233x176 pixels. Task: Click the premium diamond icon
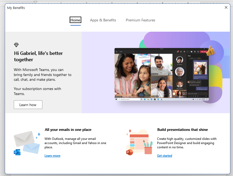[x=16, y=45]
